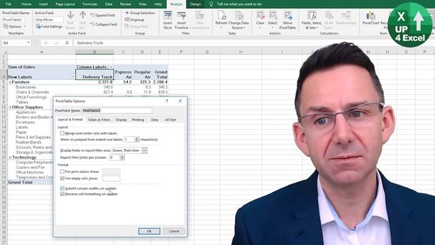Toggle For empty cells show checkbox

point(63,178)
